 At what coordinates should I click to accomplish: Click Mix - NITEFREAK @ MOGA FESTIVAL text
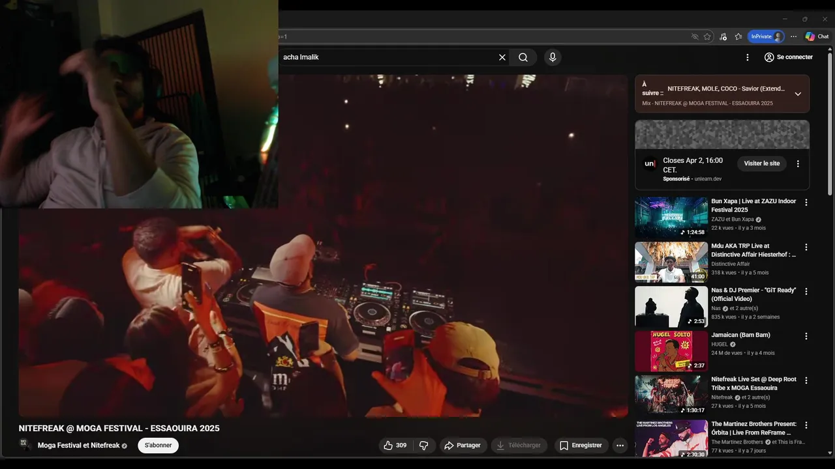click(x=707, y=103)
